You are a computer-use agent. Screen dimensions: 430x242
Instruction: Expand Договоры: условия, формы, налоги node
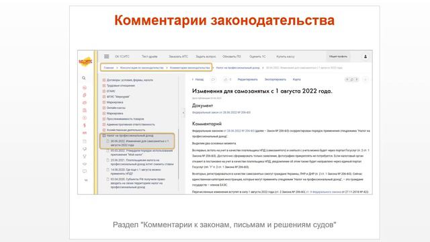(x=104, y=80)
